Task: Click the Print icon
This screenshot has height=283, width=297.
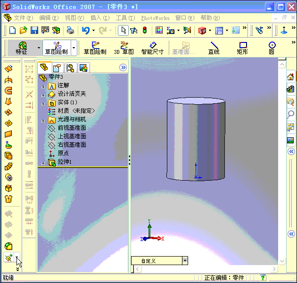Action: 70,30
